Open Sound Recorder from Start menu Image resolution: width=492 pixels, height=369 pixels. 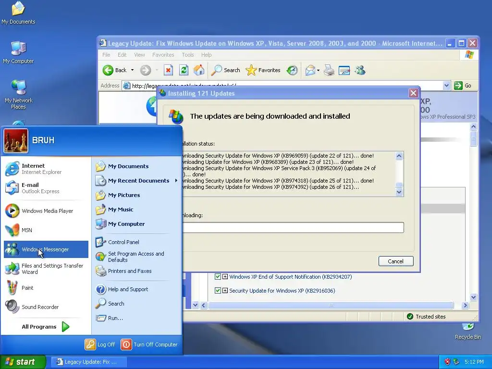(46, 307)
